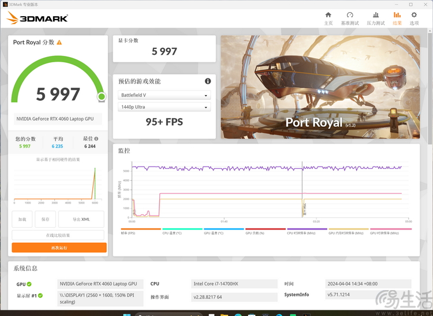This screenshot has width=433, height=316.
Task: Click your score value 5 997 in green
Action: pos(25,146)
